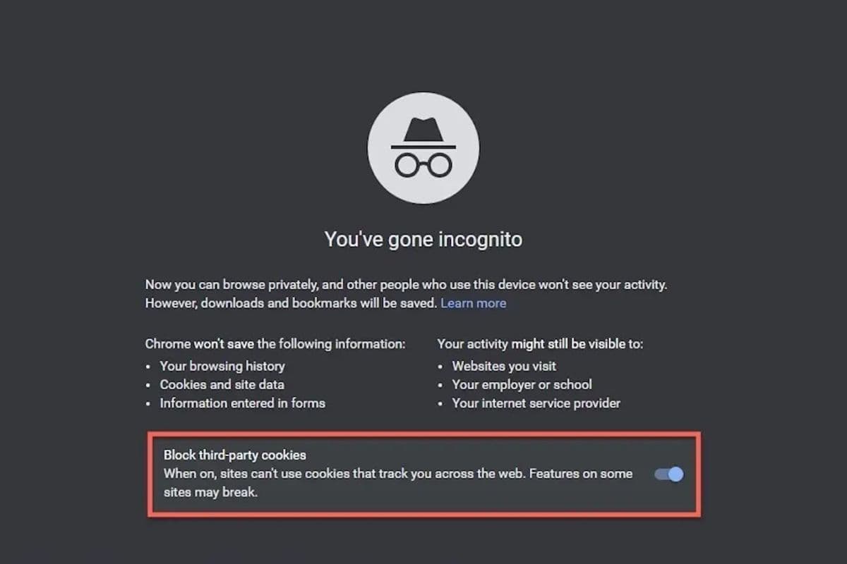The height and width of the screenshot is (564, 847).
Task: Select 'Information entered in forms' entry
Action: [241, 403]
